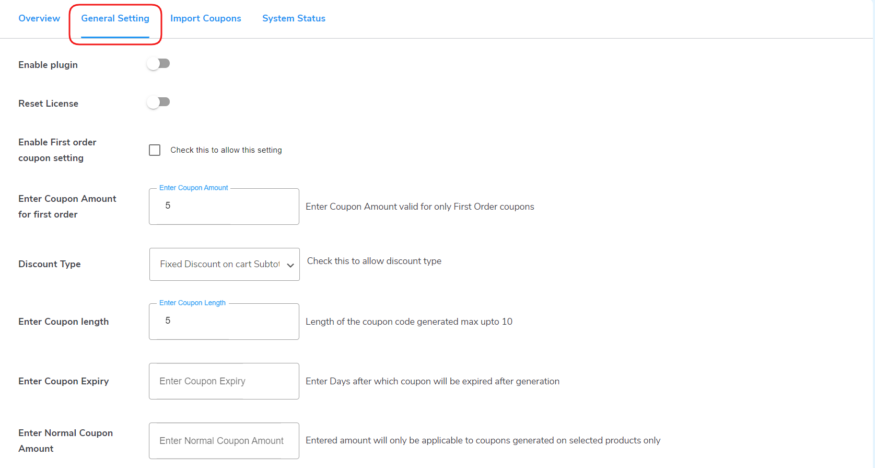Open the Discount Type dropdown

click(x=225, y=264)
